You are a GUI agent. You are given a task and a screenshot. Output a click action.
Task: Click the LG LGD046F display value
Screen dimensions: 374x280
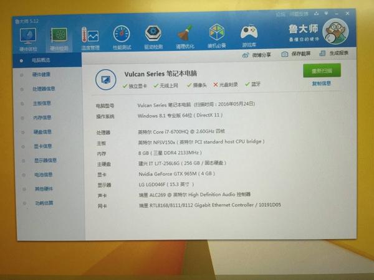pos(166,184)
